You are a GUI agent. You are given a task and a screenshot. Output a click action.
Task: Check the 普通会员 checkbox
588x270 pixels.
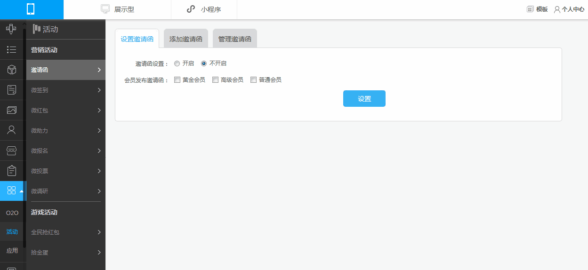[x=254, y=80]
